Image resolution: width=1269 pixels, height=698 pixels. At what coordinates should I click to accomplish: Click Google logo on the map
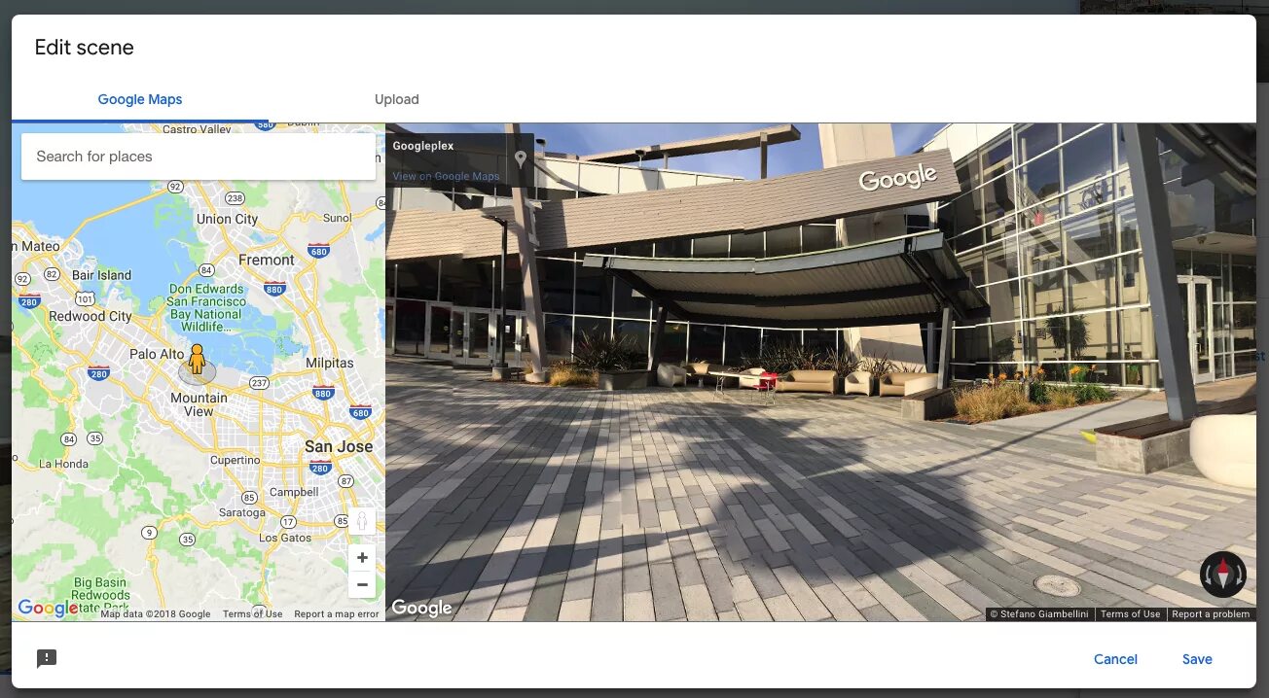48,609
